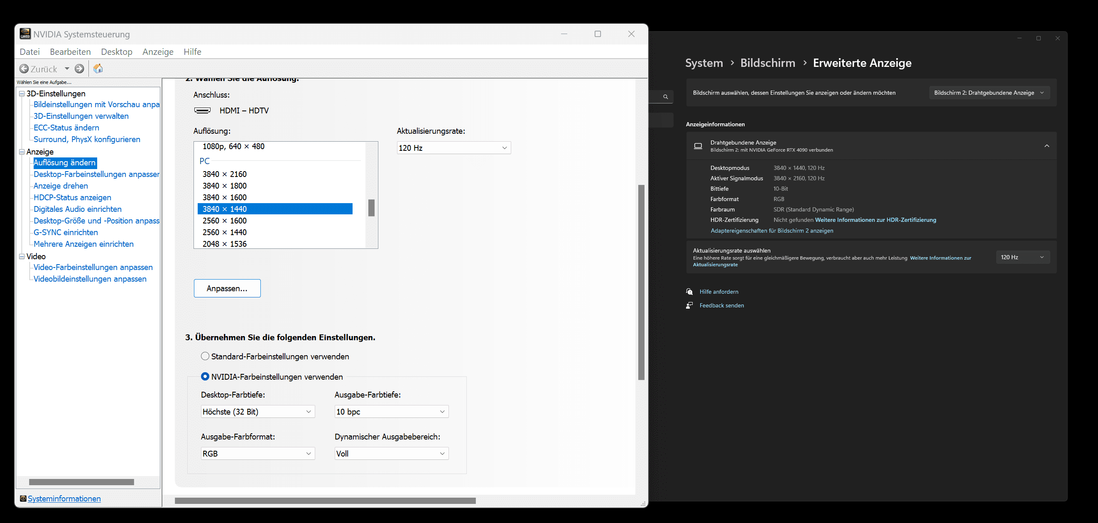Select NVIDIA-Farbeinstellungen verwenden radio button
1098x523 pixels.
(205, 376)
